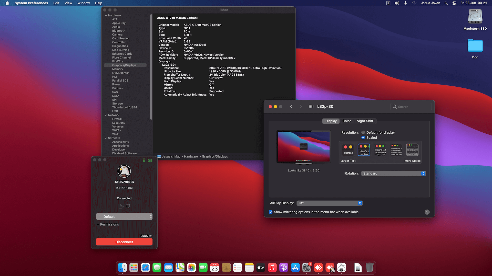This screenshot has width=492, height=276.
Task: Select the 'More Space' resolution setting
Action: (x=412, y=150)
